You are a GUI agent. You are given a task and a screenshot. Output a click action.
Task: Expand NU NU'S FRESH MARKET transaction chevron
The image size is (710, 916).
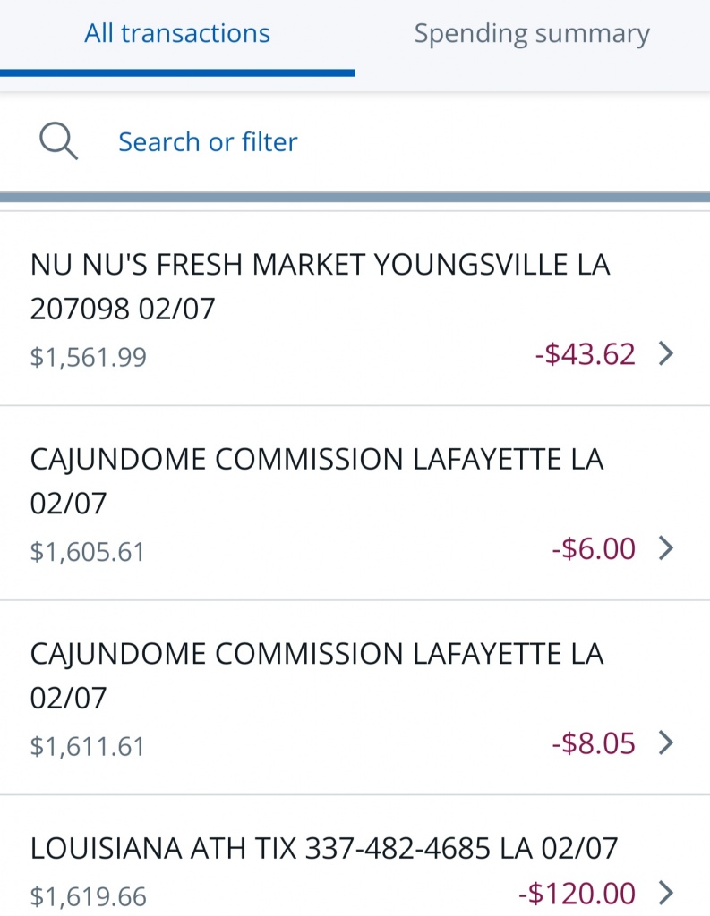click(665, 354)
